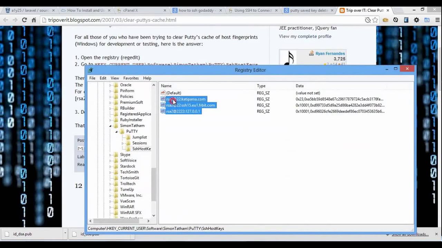Click the TuneUp folder icon
Screen dimensions: 442x248
116,189
